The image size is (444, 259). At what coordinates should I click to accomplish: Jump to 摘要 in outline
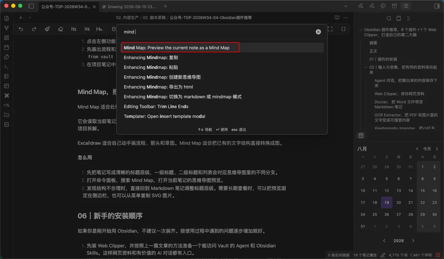click(373, 43)
